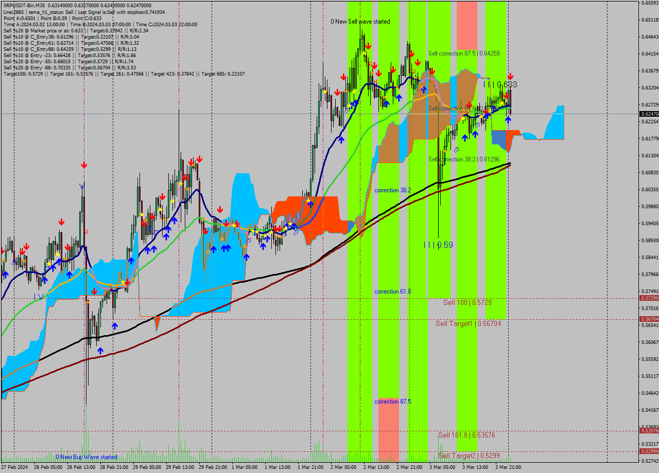Image resolution: width=659 pixels, height=473 pixels.
Task: Click the red 0.56704 price axis tag
Action: click(649, 319)
